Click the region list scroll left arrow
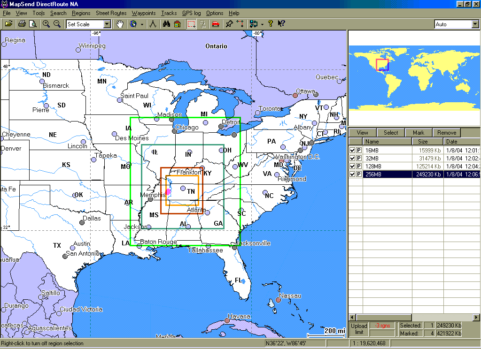This screenshot has width=481, height=349. click(x=352, y=317)
